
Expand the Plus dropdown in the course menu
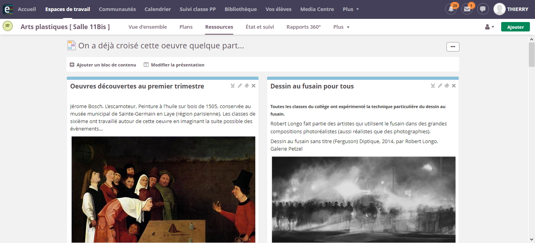coord(341,27)
